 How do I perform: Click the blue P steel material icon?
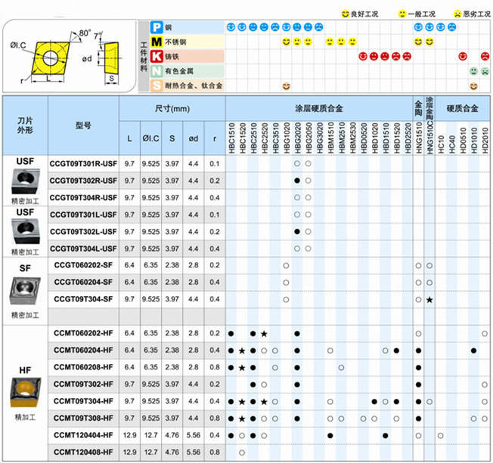(156, 26)
